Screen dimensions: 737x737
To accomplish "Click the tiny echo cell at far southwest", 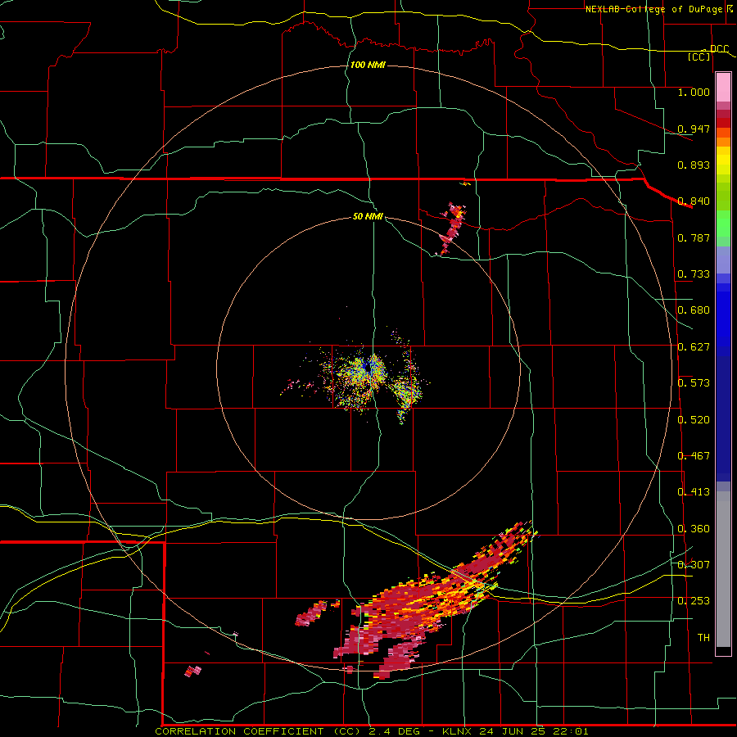I will pyautogui.click(x=192, y=671).
